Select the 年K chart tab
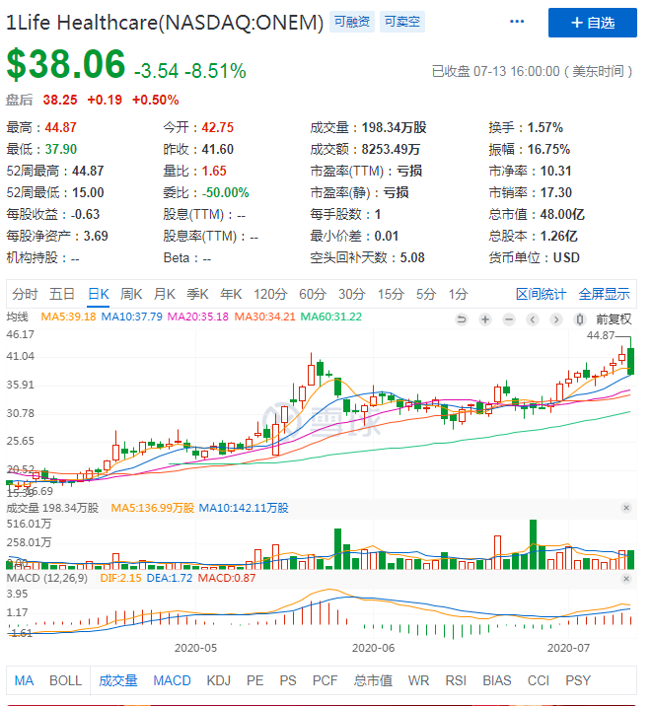Screen dimensions: 652x706 [x=231, y=294]
